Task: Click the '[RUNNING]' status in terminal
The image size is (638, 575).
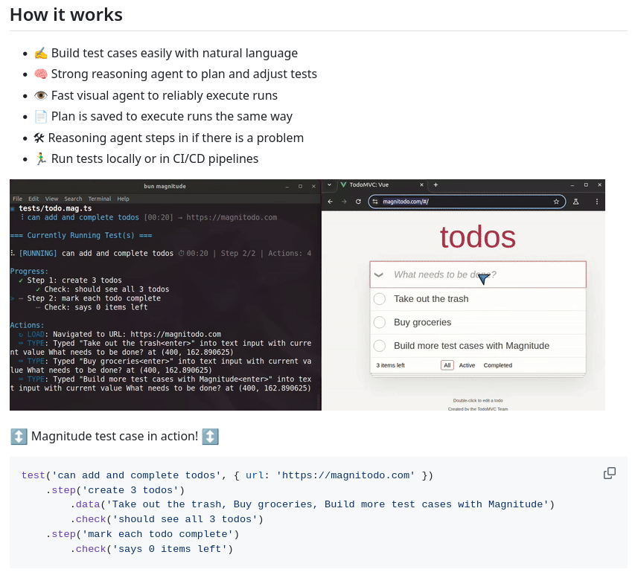Action: (38, 254)
